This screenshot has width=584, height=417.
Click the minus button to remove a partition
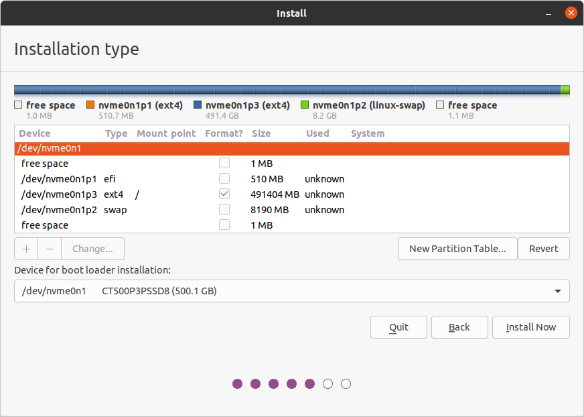(x=50, y=249)
